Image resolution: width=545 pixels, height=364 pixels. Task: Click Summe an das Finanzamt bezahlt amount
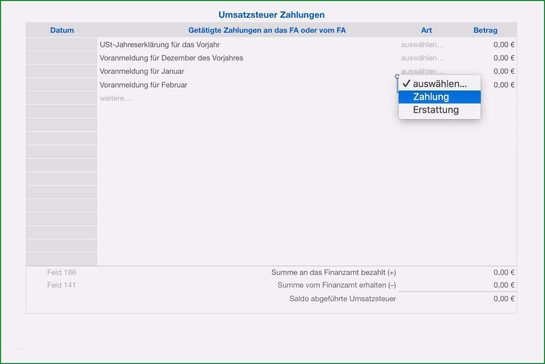tap(504, 272)
